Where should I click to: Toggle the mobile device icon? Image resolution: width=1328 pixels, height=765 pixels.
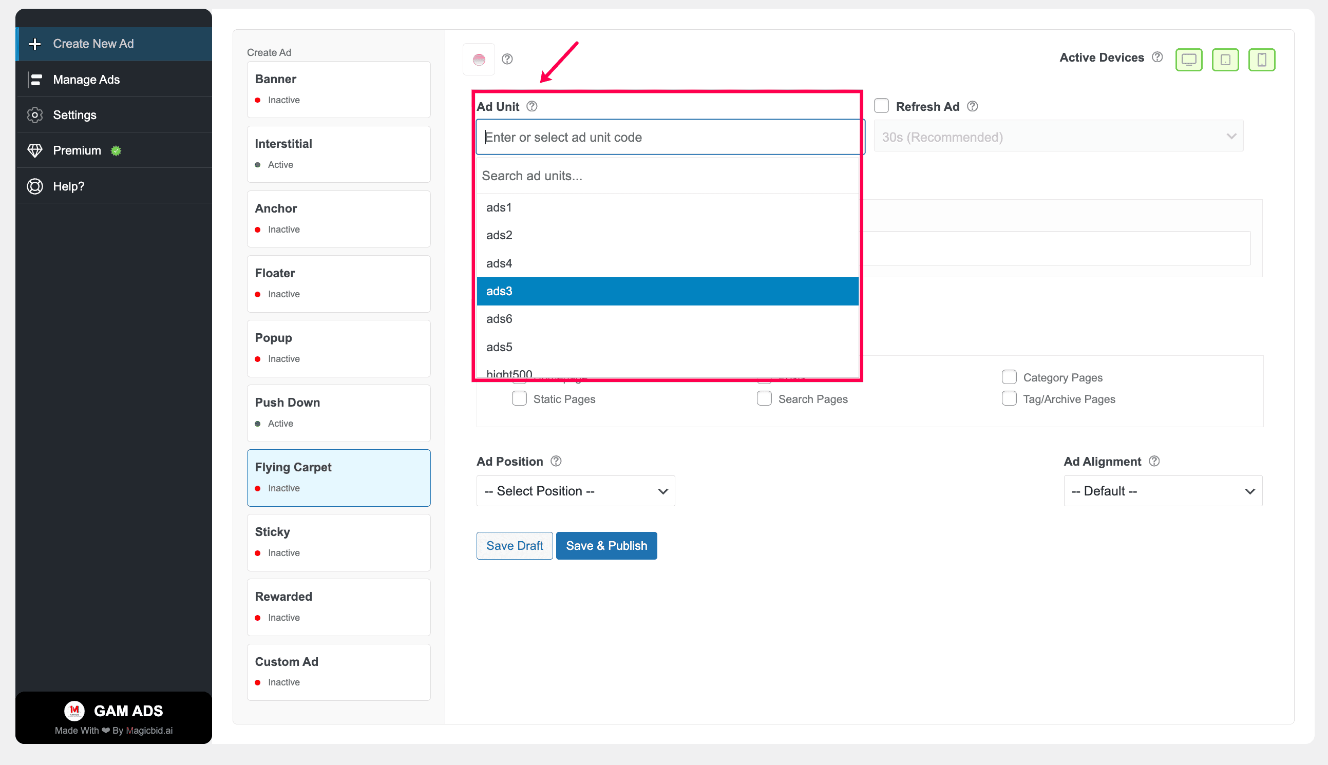(x=1261, y=60)
